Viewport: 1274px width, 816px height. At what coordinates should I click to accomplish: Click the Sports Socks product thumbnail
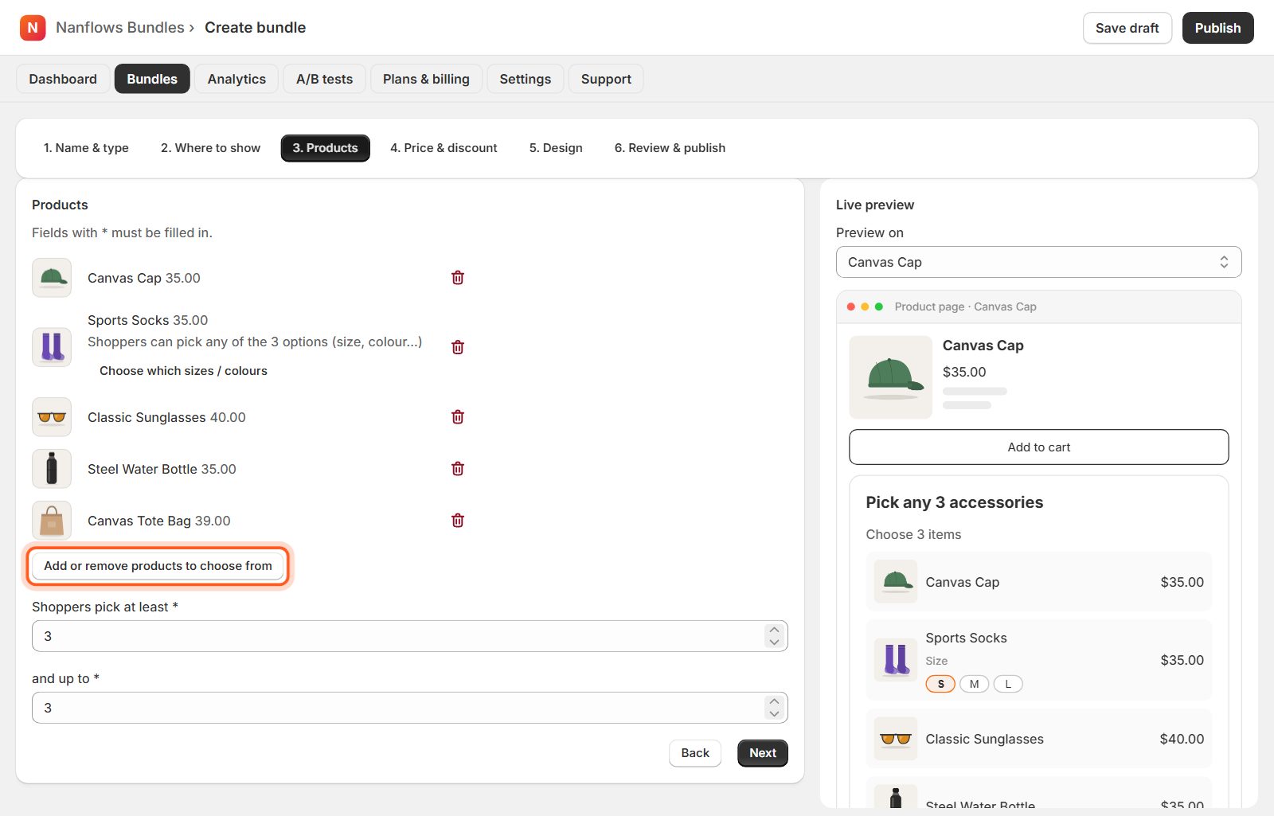click(52, 347)
